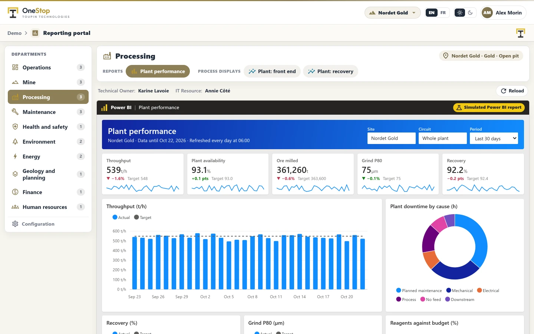
Task: Click the Mechanical legend color swatch
Action: (x=449, y=290)
